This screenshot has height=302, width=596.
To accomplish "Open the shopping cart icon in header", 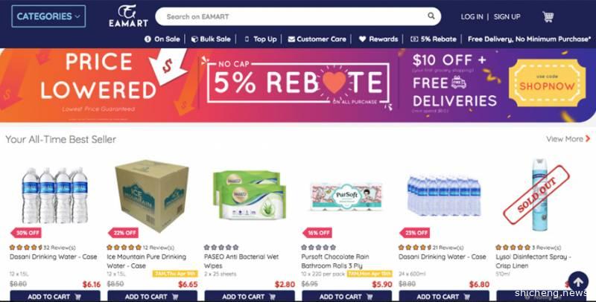I will (548, 16).
